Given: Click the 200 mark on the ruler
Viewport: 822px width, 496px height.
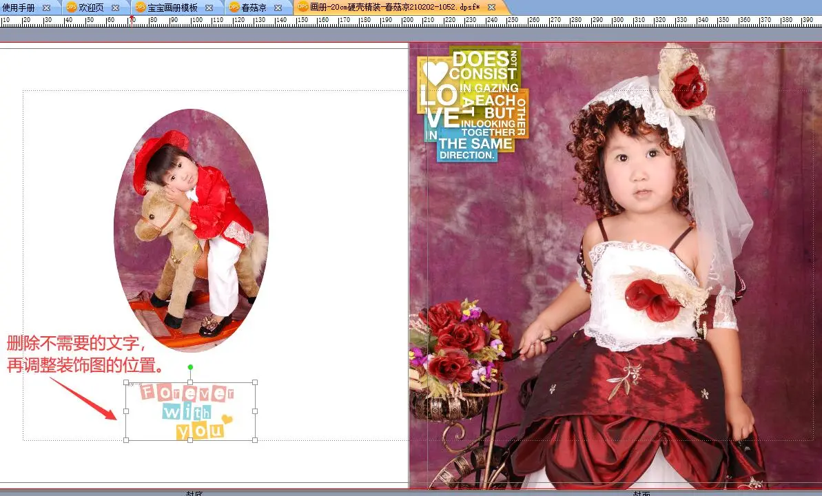Looking at the screenshot, I should pos(407,20).
